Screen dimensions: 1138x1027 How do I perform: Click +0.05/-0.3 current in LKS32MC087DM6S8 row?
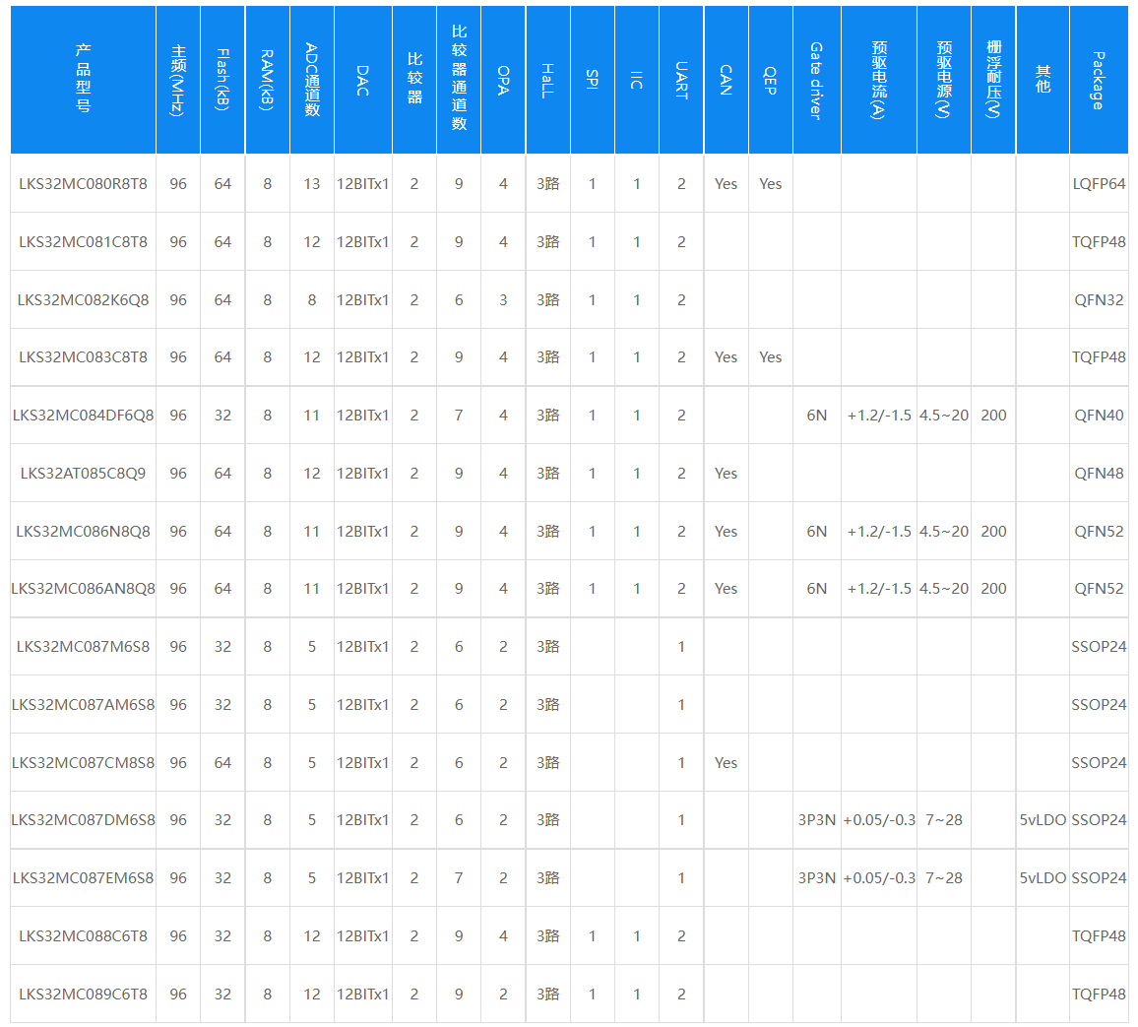(879, 820)
